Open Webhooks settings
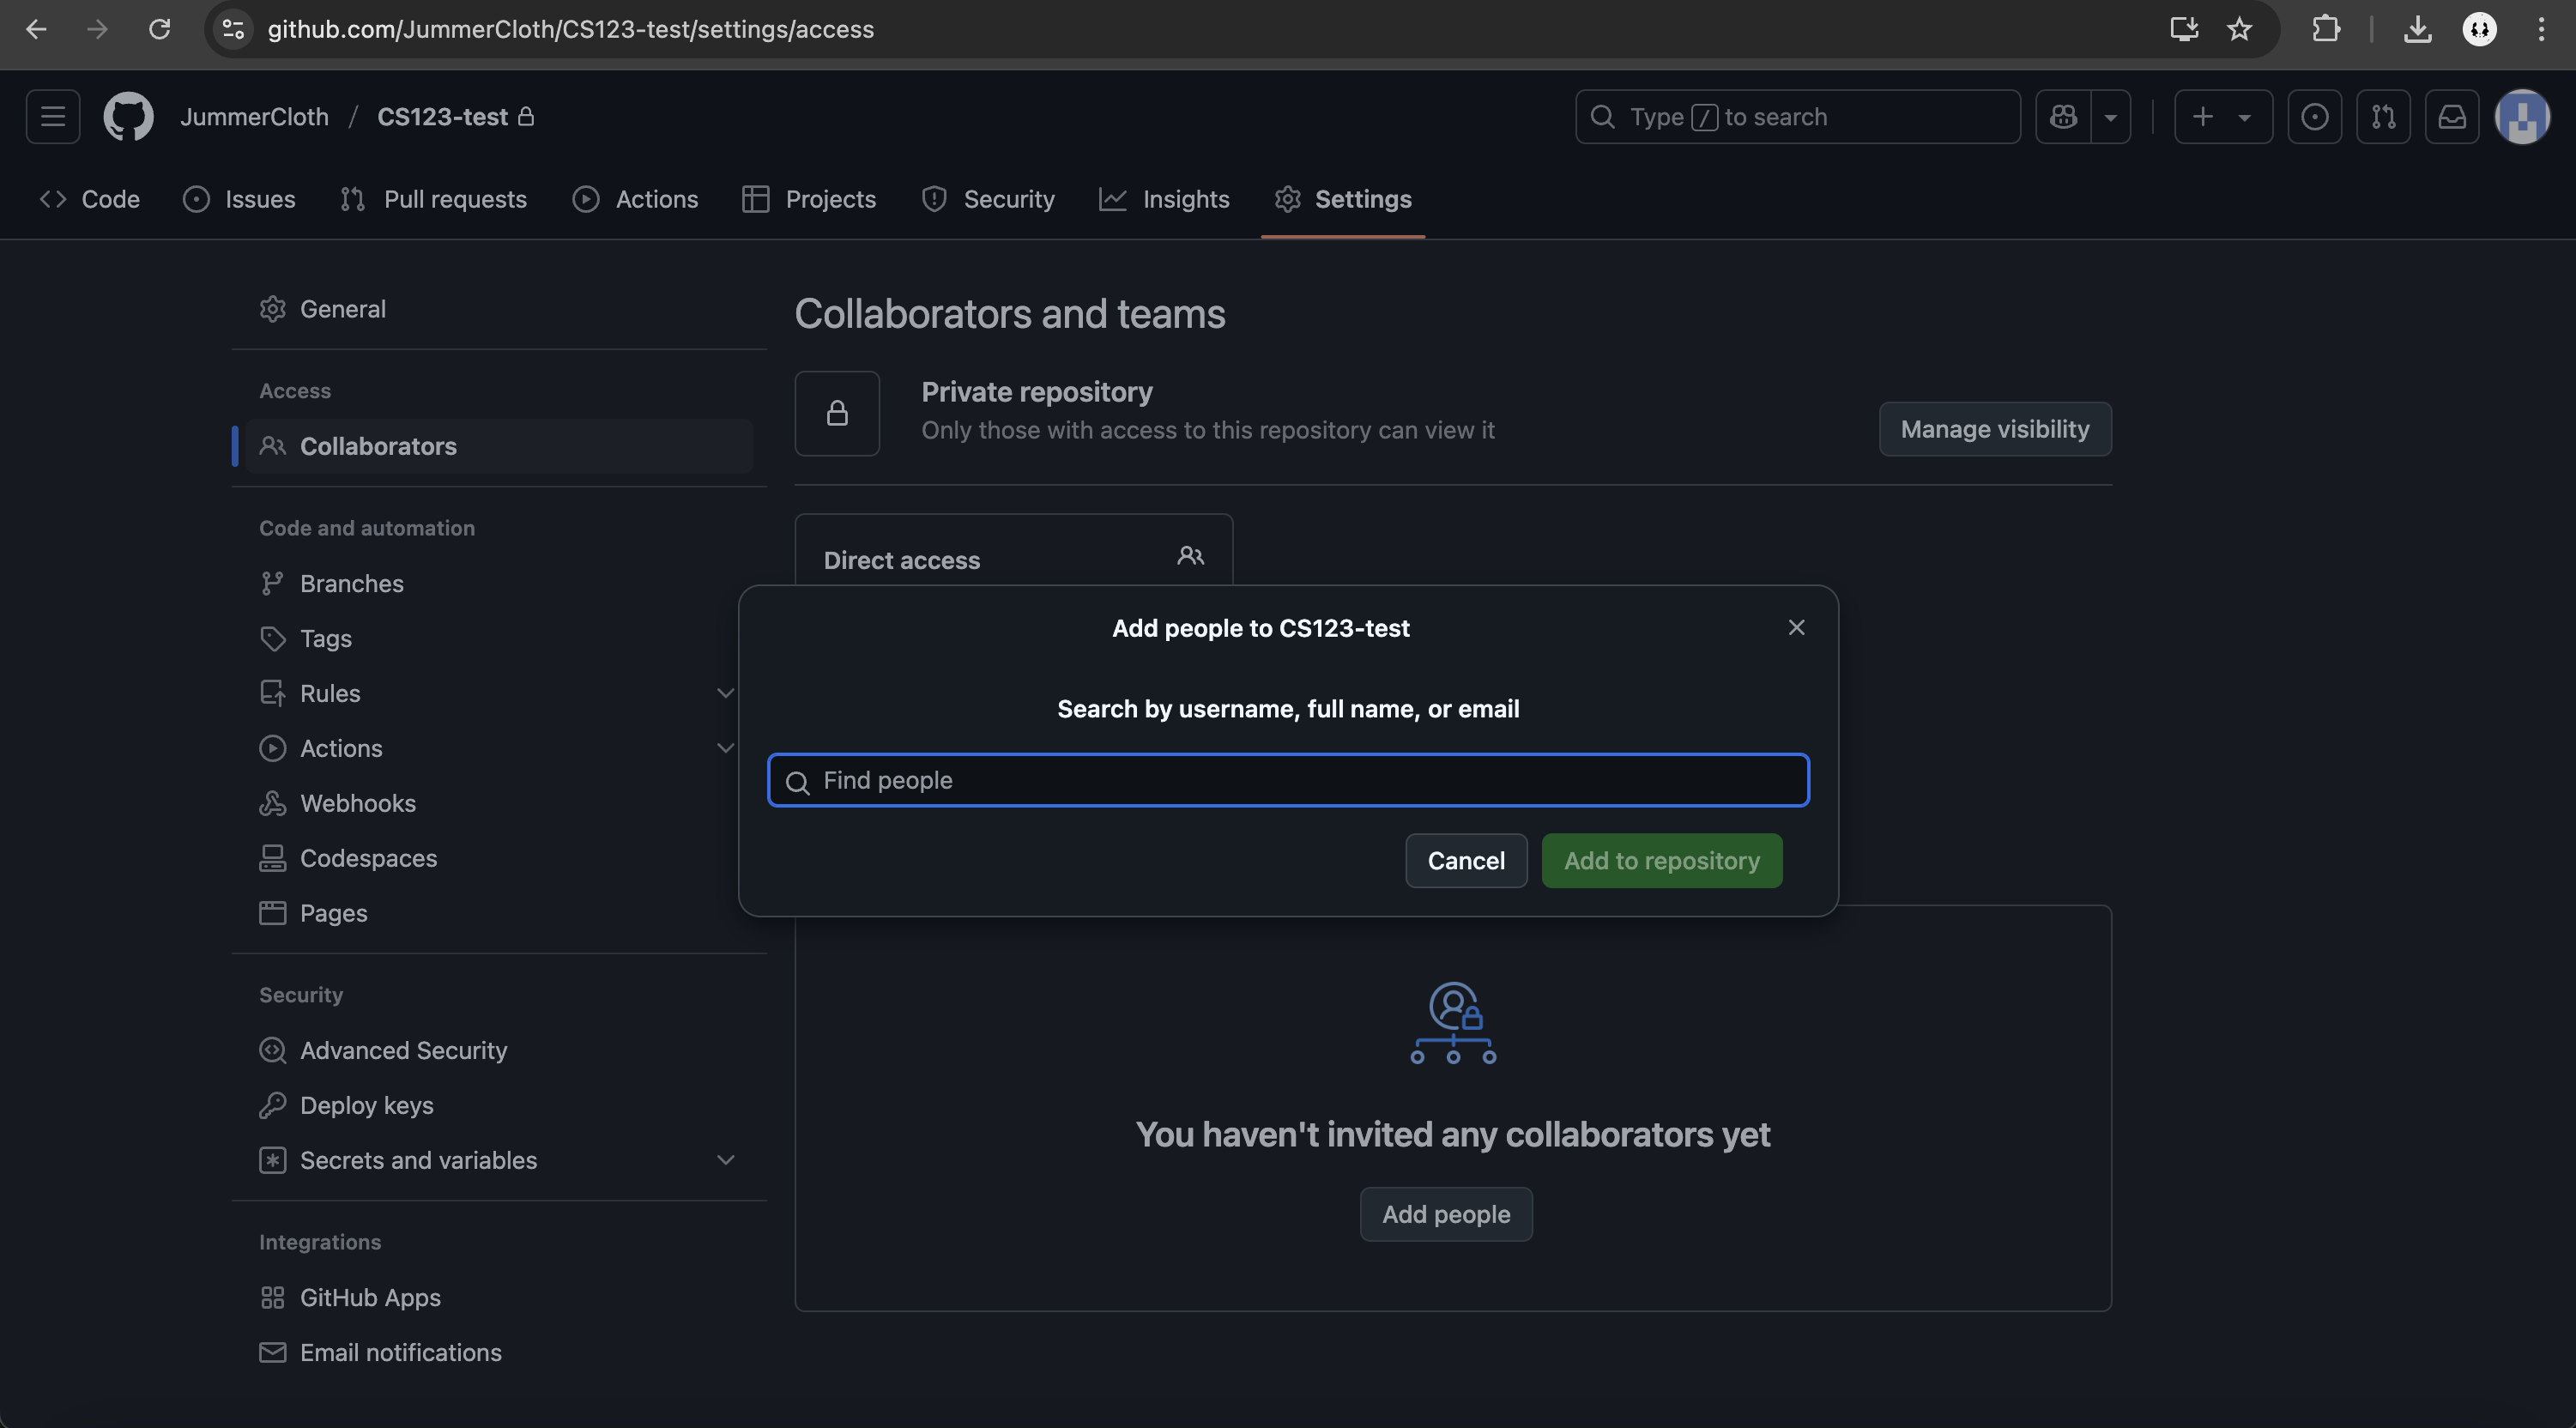The height and width of the screenshot is (1428, 2576). [x=499, y=803]
